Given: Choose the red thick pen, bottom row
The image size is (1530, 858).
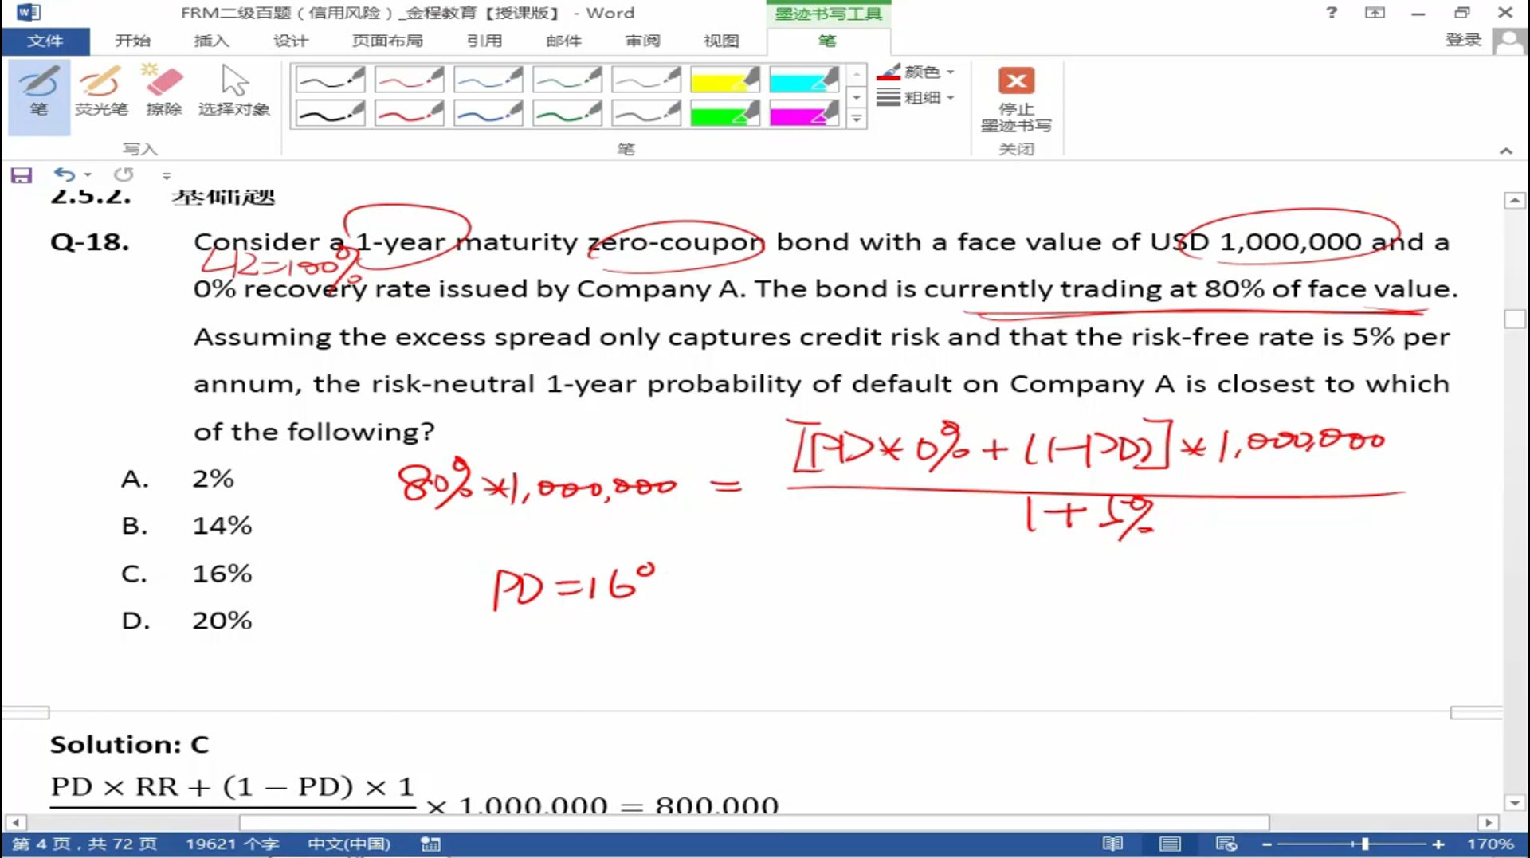Looking at the screenshot, I should 409,113.
